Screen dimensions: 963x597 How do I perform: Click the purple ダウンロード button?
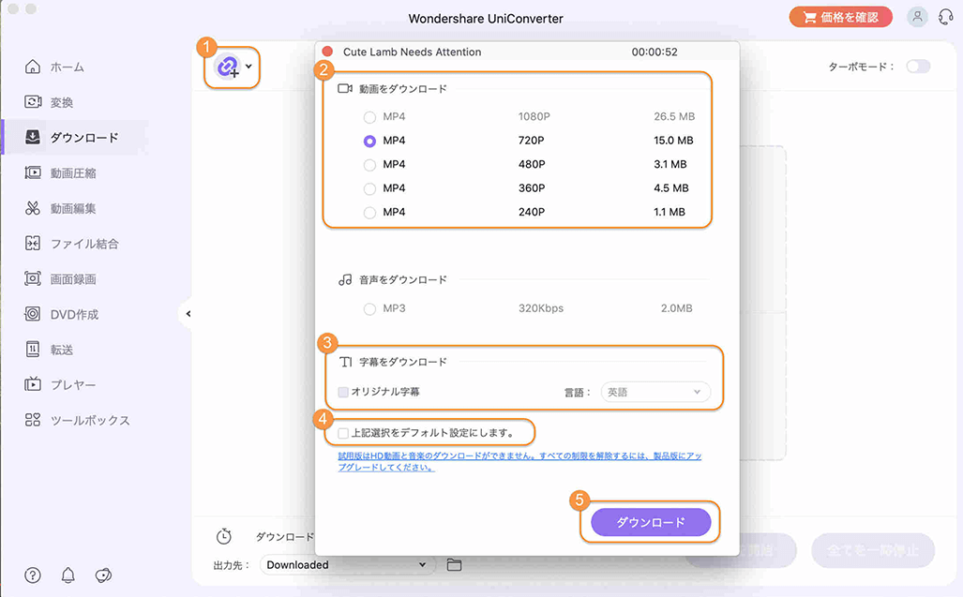(651, 522)
